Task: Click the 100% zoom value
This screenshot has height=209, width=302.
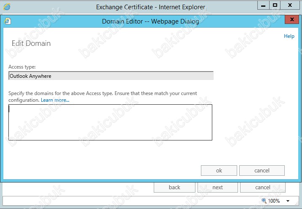Action: pos(274,201)
